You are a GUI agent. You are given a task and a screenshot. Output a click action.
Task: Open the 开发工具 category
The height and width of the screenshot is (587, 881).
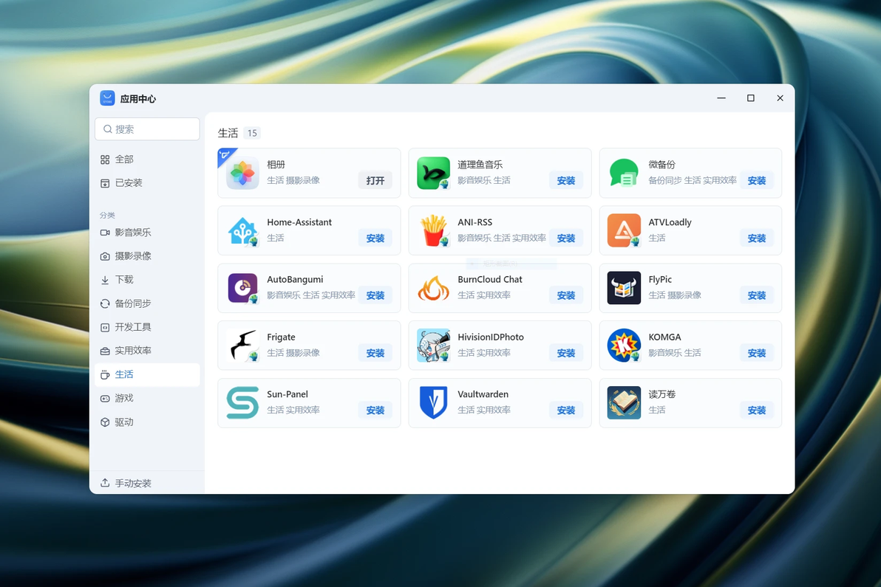147,327
